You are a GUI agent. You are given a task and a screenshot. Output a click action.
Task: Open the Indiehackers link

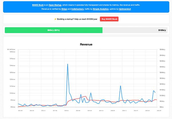pos(77,9)
